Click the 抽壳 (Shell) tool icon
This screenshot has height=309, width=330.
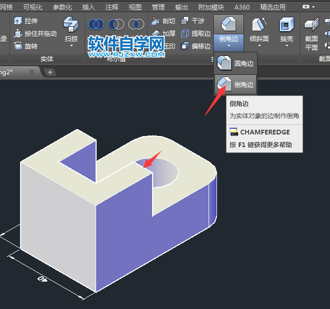coord(286,24)
